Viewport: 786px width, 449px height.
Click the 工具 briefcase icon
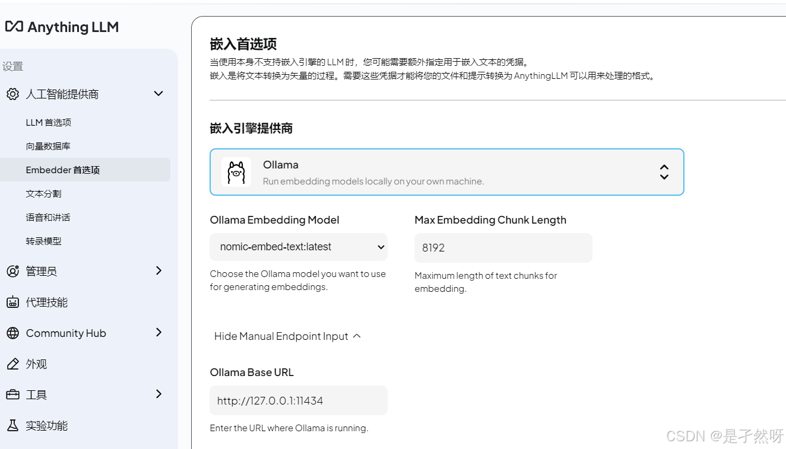click(12, 394)
